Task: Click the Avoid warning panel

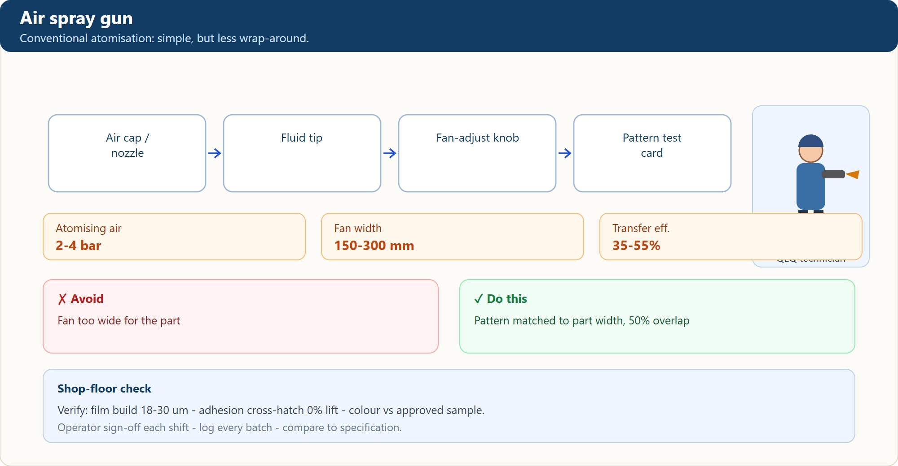Action: (x=241, y=316)
